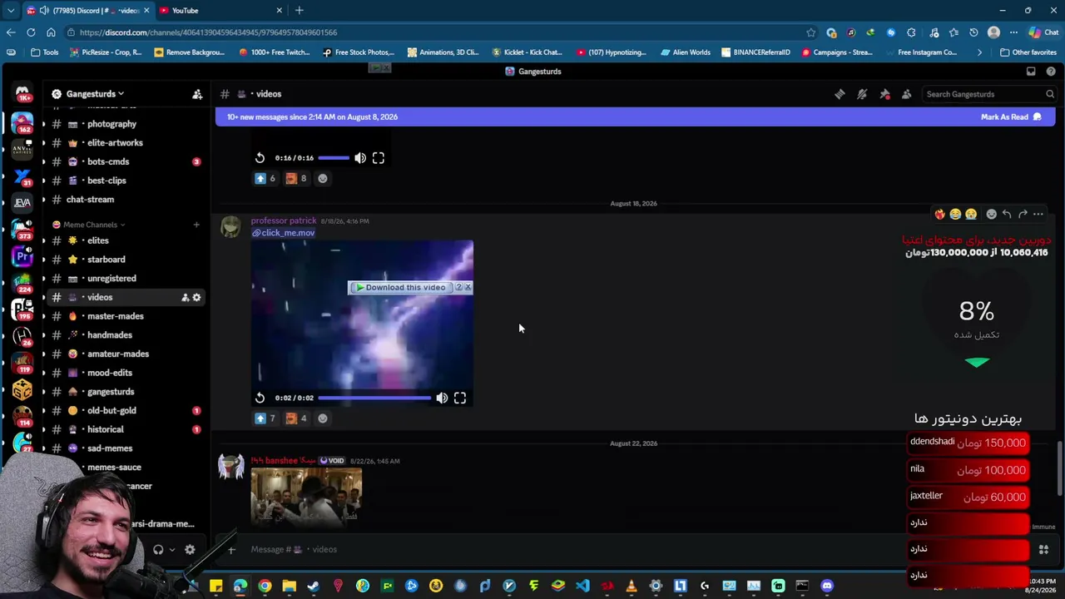Open Tools bookmarks folder
1065x599 pixels.
pyautogui.click(x=44, y=52)
